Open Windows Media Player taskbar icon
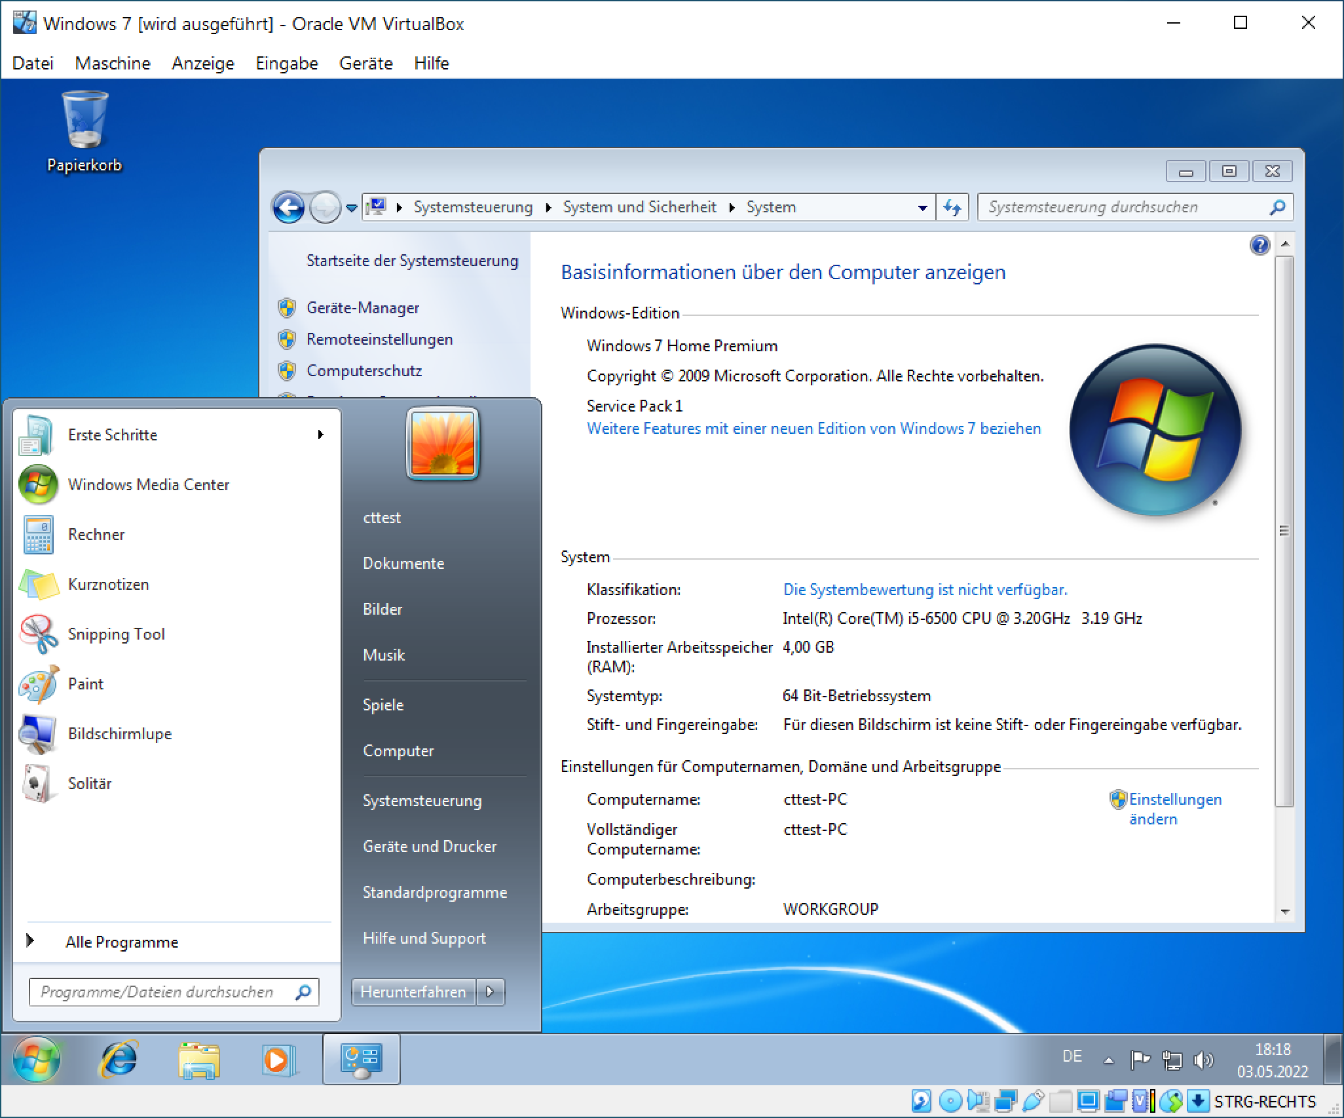 coord(278,1060)
